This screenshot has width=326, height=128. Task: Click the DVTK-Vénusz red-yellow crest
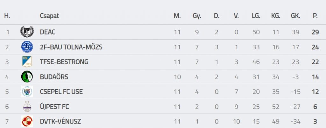(x=27, y=121)
